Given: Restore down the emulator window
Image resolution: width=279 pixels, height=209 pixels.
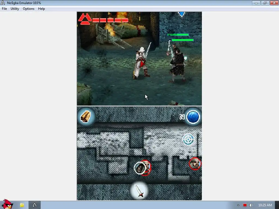Looking at the screenshot, I should tap(265, 3).
